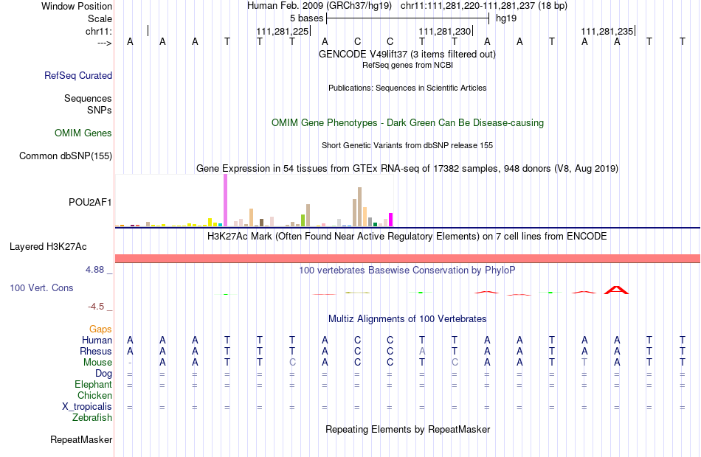701x457 pixels.
Task: Click the 'H3K27Ac Mark' ENCODE track title
Action: tap(407, 237)
